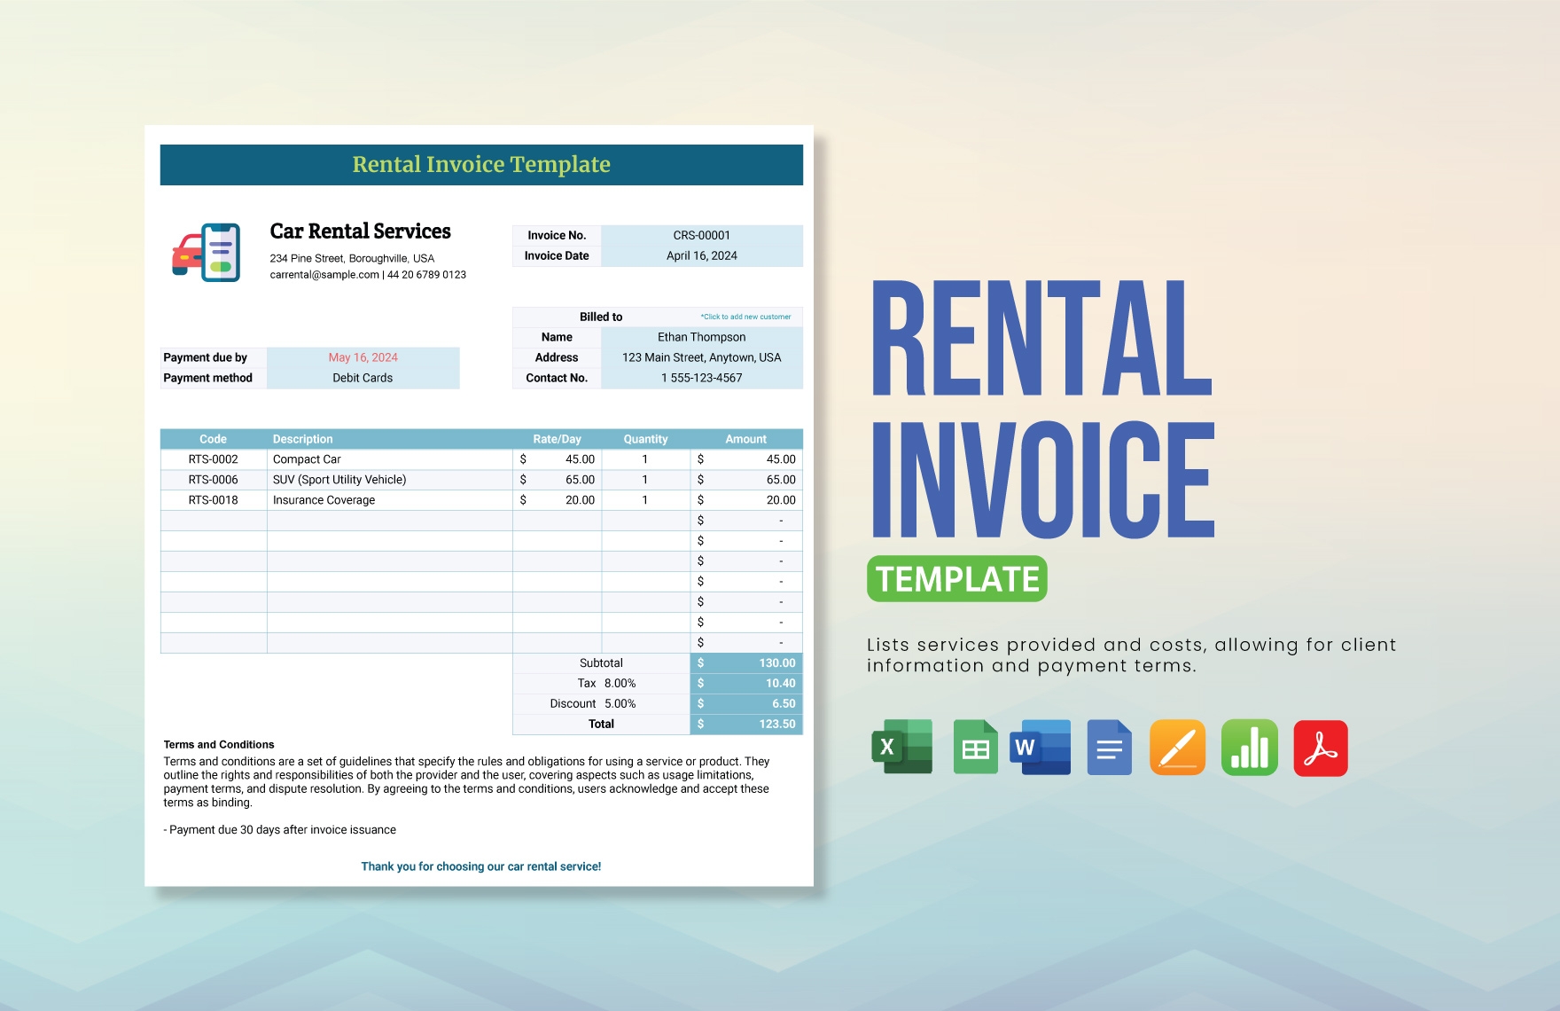
Task: Click the large INVOICE heading word
Action: coord(1043,480)
